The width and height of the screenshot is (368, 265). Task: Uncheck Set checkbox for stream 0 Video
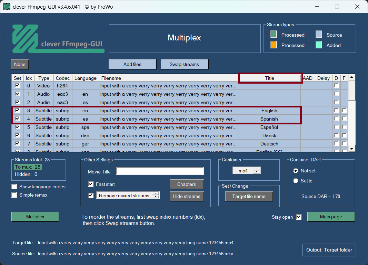17,86
